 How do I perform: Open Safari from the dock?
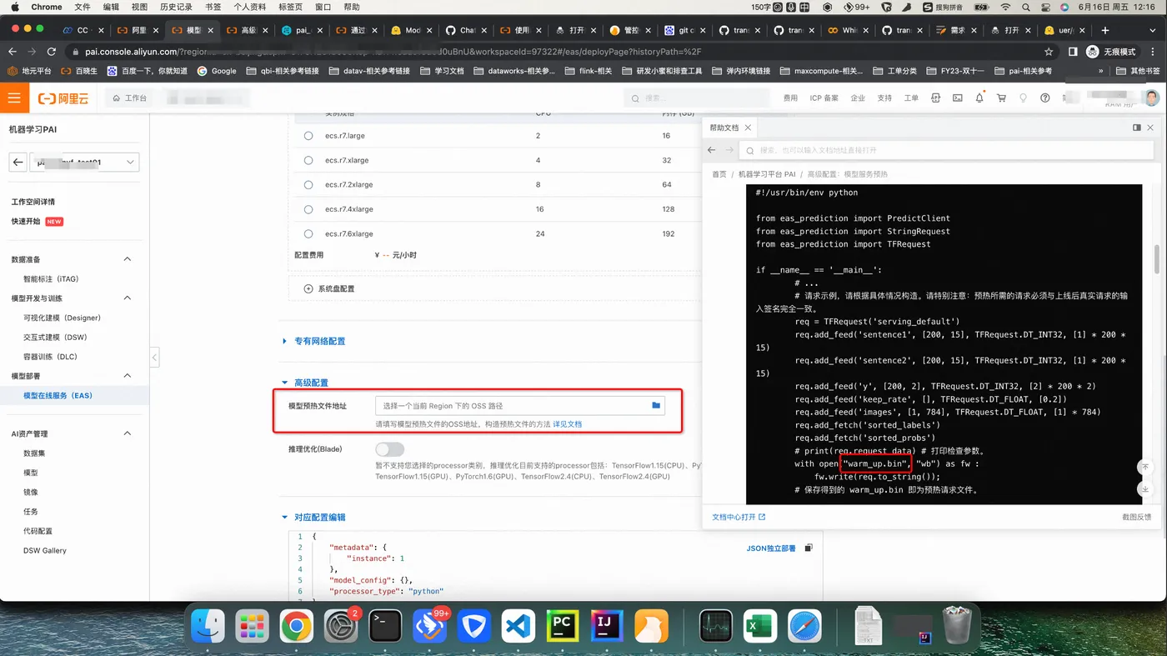[x=804, y=626]
